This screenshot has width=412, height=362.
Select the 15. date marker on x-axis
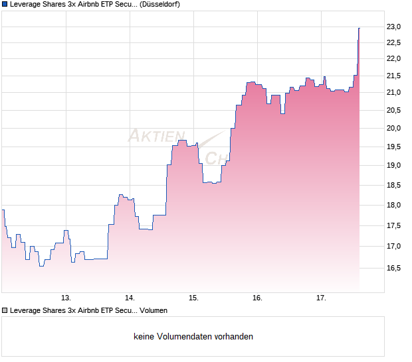coord(193,298)
